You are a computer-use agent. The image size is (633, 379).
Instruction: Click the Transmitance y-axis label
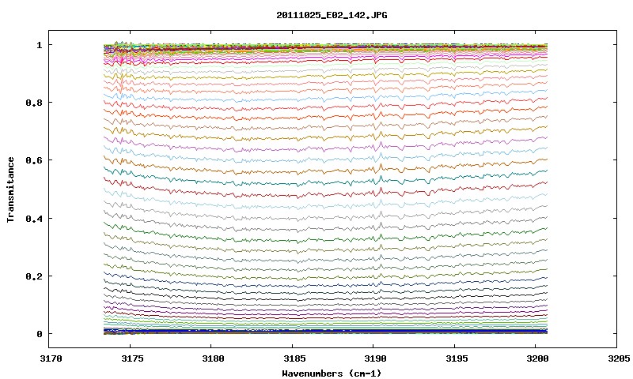point(10,189)
